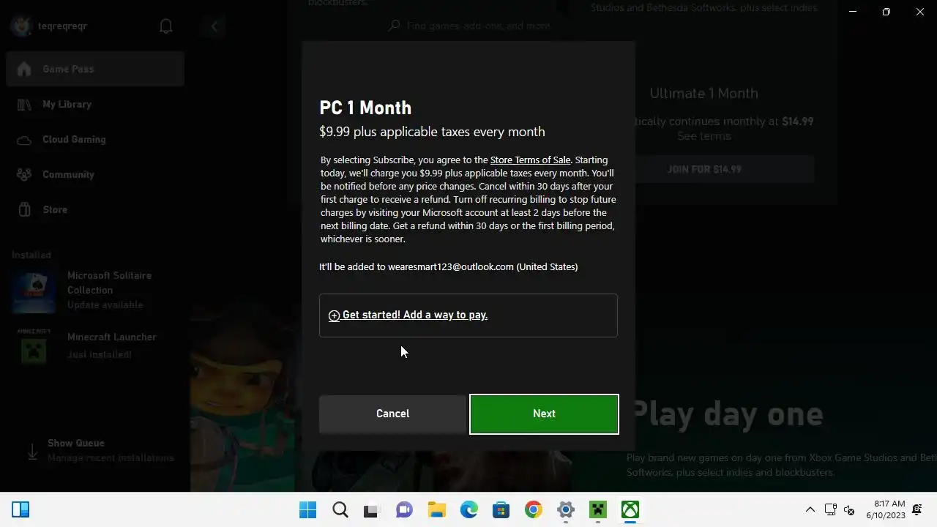Open Minecraft Launcher thumbnail in installed list

pyautogui.click(x=34, y=345)
